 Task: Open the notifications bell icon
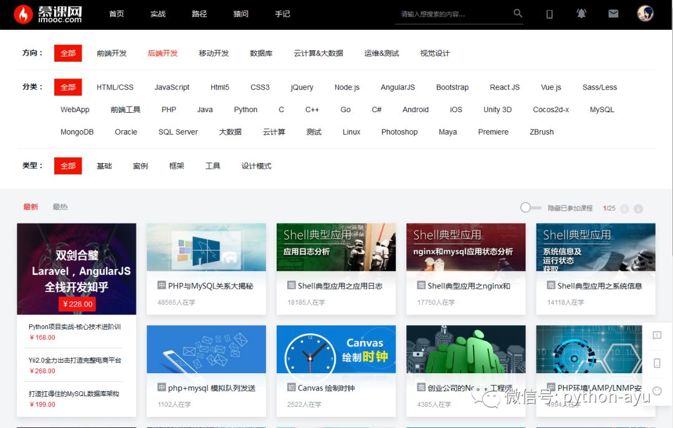pyautogui.click(x=581, y=14)
